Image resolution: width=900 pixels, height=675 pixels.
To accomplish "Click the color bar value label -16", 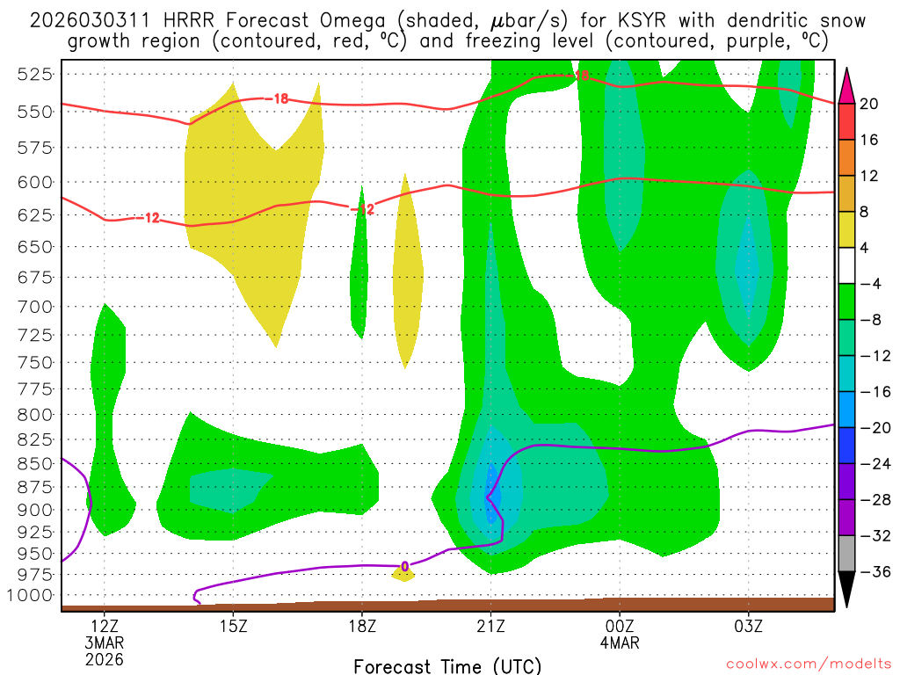I will pyautogui.click(x=875, y=392).
